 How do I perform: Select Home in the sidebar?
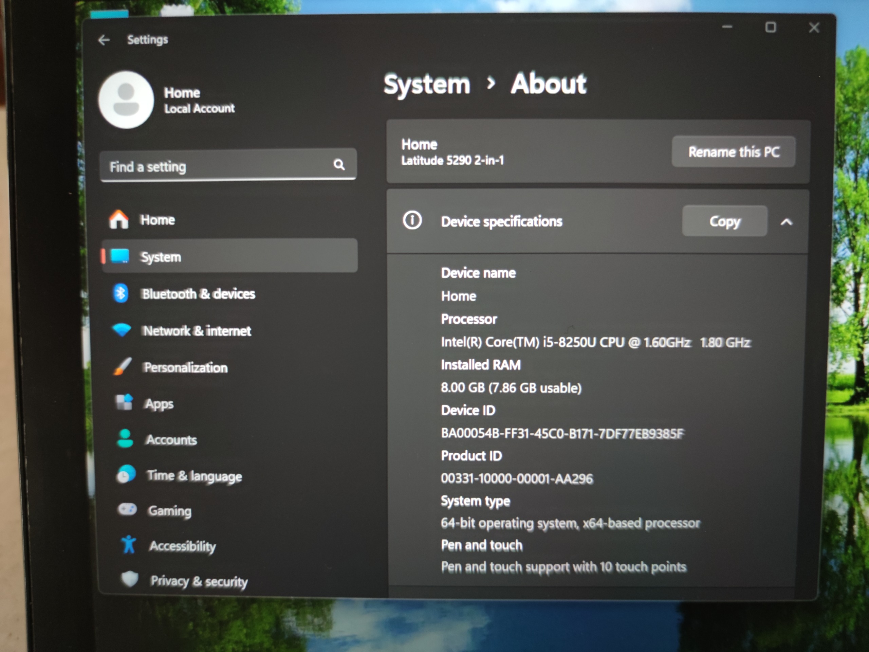point(158,220)
